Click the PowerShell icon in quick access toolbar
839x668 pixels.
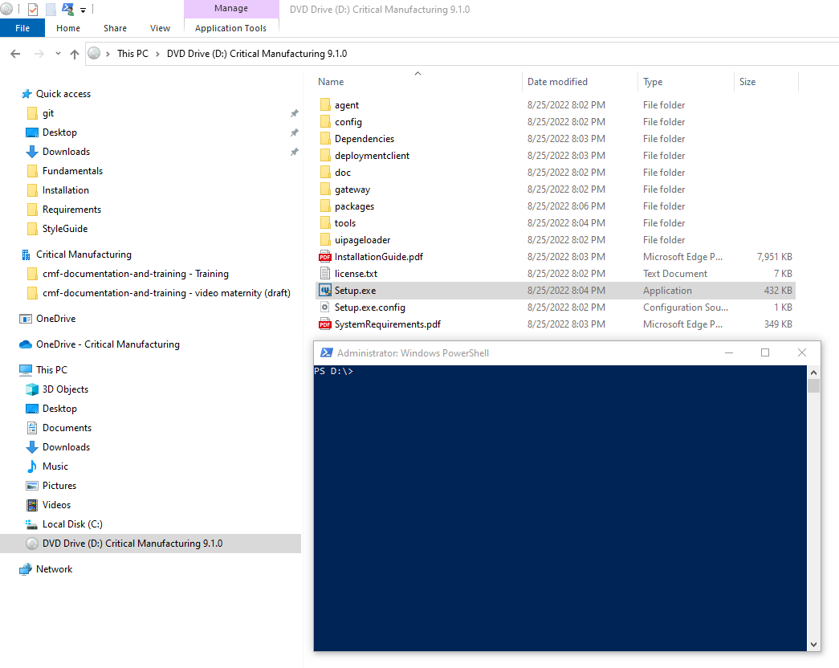[x=67, y=10]
